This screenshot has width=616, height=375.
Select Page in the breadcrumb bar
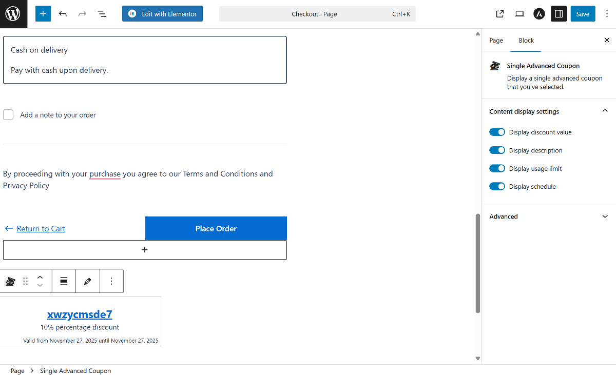click(17, 371)
